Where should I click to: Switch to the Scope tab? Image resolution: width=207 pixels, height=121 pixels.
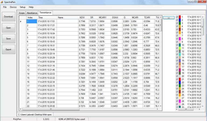coord(22,13)
